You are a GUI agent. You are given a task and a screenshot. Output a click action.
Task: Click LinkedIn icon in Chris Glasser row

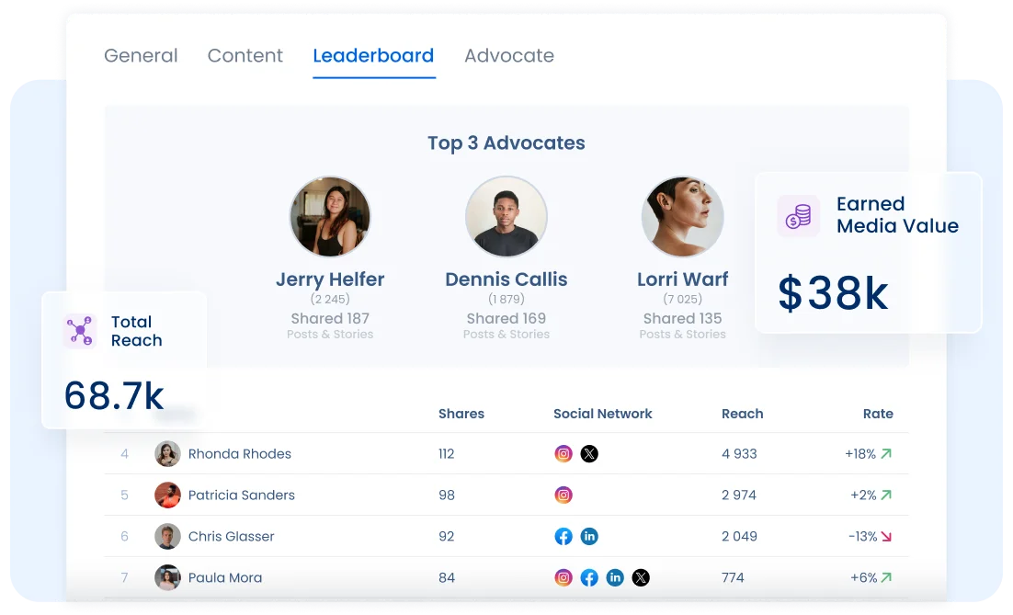[589, 536]
